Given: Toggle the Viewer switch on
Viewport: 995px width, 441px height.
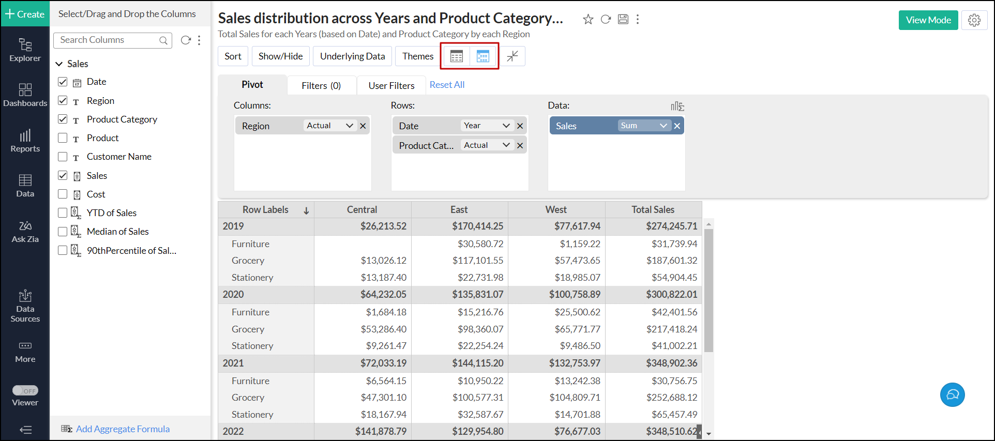Looking at the screenshot, I should [x=25, y=391].
